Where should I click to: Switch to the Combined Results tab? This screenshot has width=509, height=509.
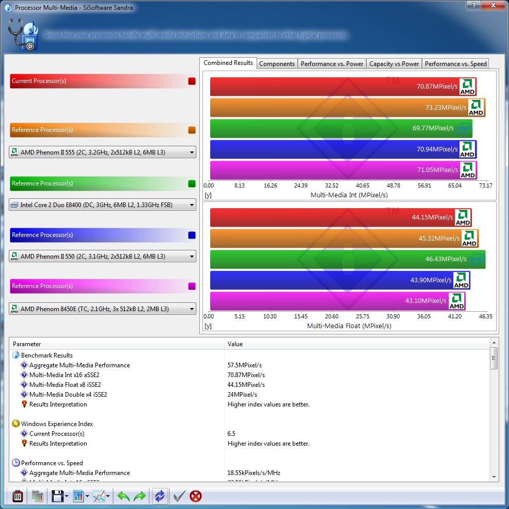pos(228,63)
